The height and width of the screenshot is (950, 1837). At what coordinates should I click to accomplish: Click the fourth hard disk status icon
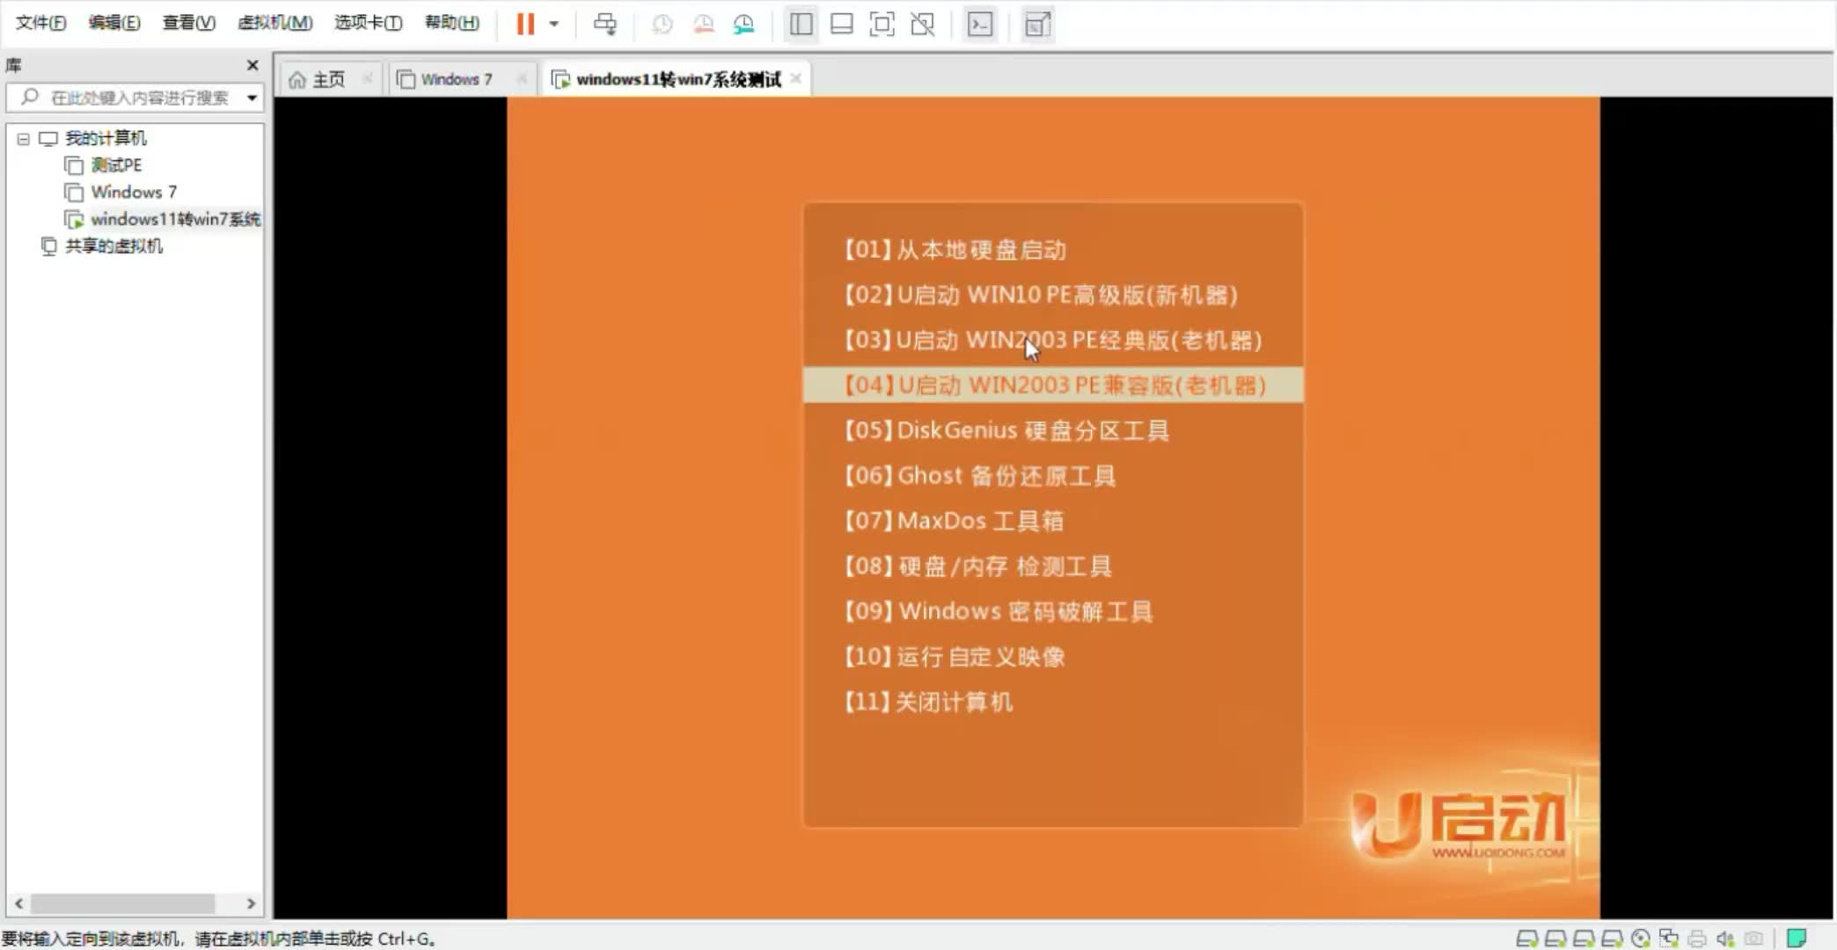click(1612, 939)
